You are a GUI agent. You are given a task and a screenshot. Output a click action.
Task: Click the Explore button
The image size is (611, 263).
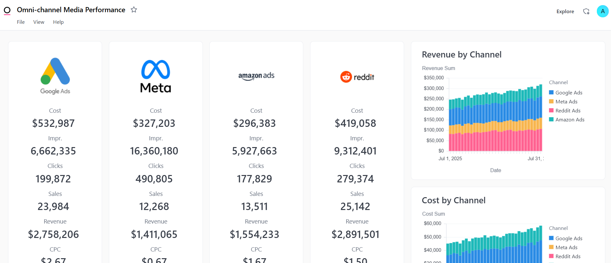pos(565,11)
